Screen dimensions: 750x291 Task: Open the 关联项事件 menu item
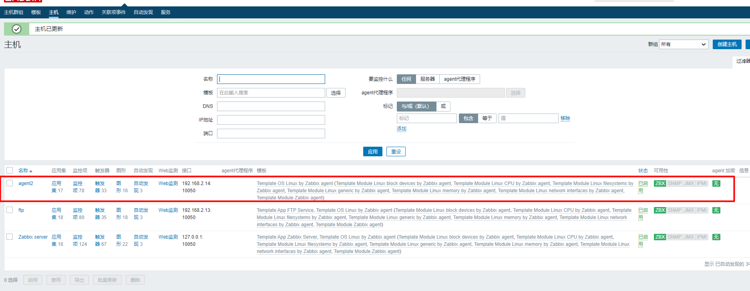[114, 12]
